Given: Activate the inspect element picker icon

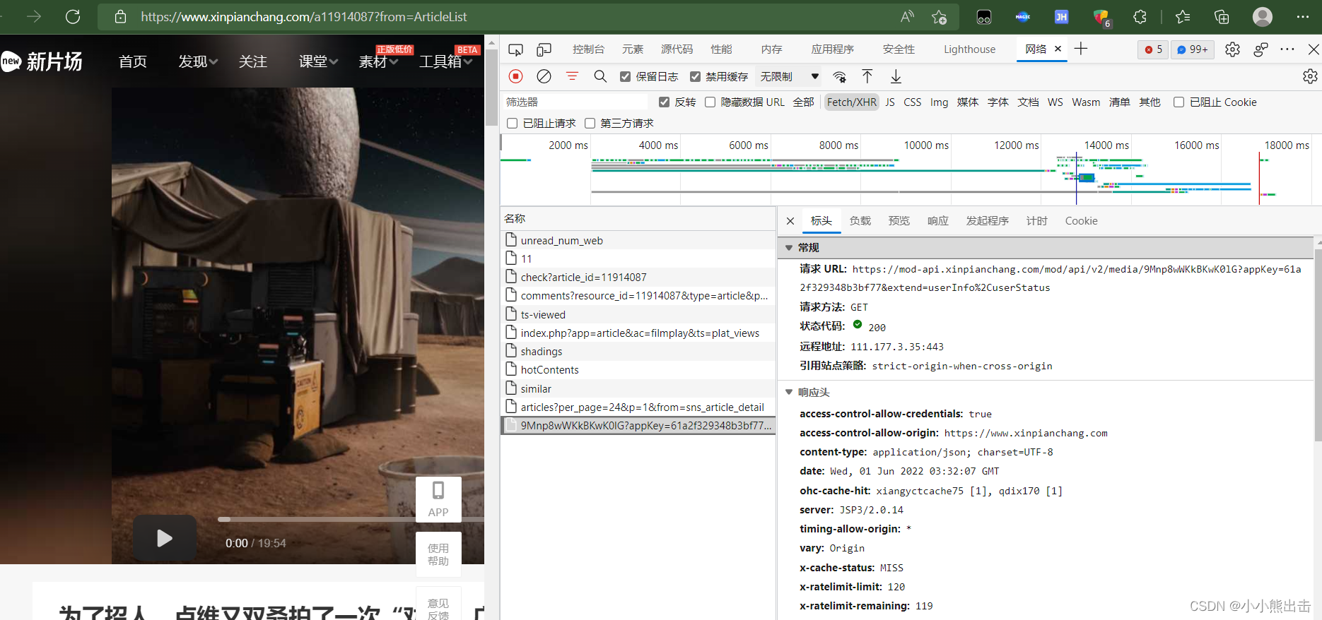Looking at the screenshot, I should pos(516,49).
